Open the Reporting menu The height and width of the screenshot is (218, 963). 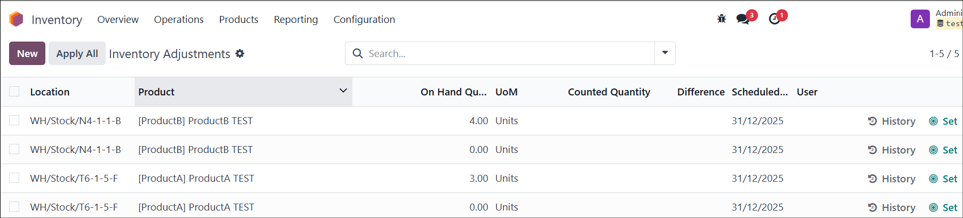pos(296,19)
